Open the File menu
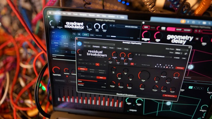 (64, 14)
